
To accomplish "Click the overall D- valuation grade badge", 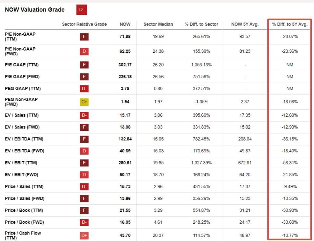I will 81,10.
